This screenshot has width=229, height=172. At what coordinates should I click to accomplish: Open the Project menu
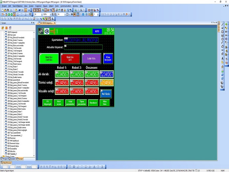coord(4,6)
